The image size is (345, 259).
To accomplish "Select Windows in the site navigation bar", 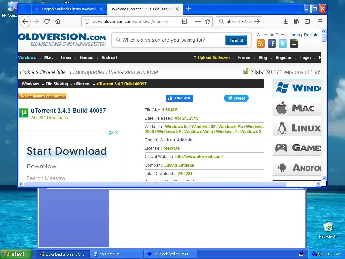I will coord(27,57).
